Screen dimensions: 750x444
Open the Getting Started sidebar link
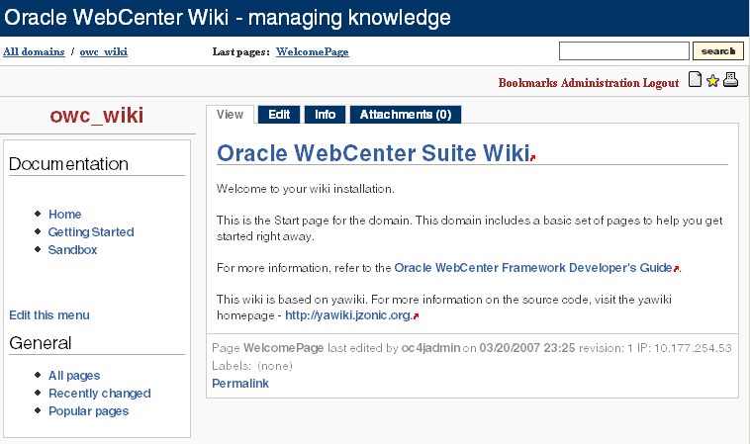click(91, 231)
